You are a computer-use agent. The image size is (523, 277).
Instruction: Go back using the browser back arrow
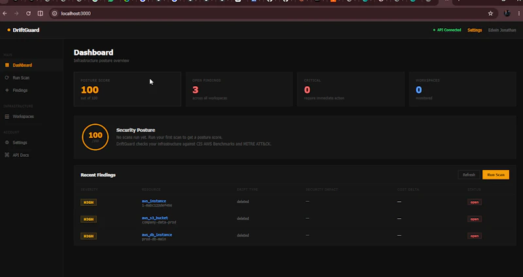[5, 13]
